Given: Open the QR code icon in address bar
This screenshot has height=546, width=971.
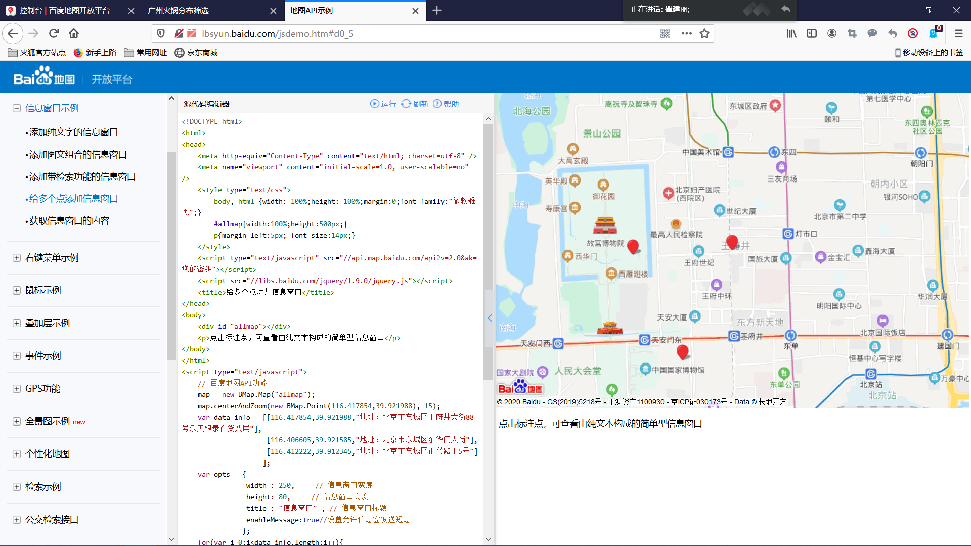Looking at the screenshot, I should tap(665, 33).
